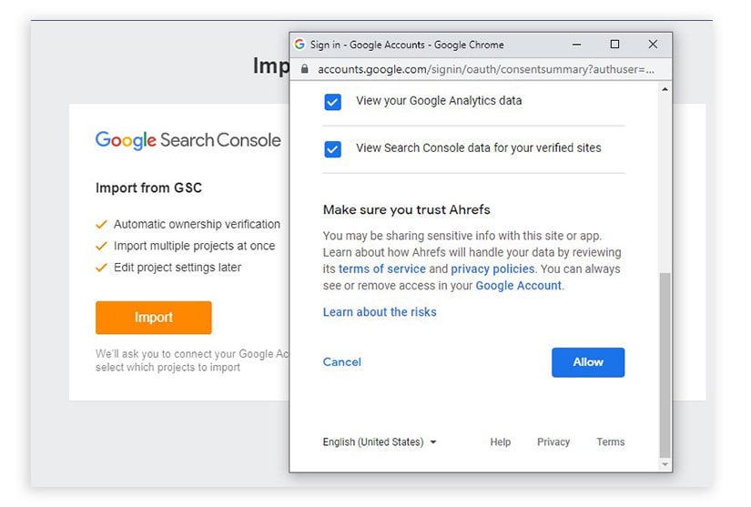751x507 pixels.
Task: Click the scrollbar down arrow
Action: tap(665, 464)
